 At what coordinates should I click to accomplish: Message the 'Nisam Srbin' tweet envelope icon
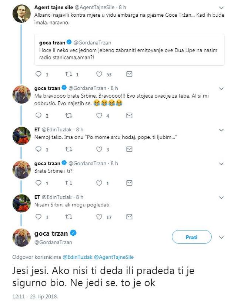129,217
